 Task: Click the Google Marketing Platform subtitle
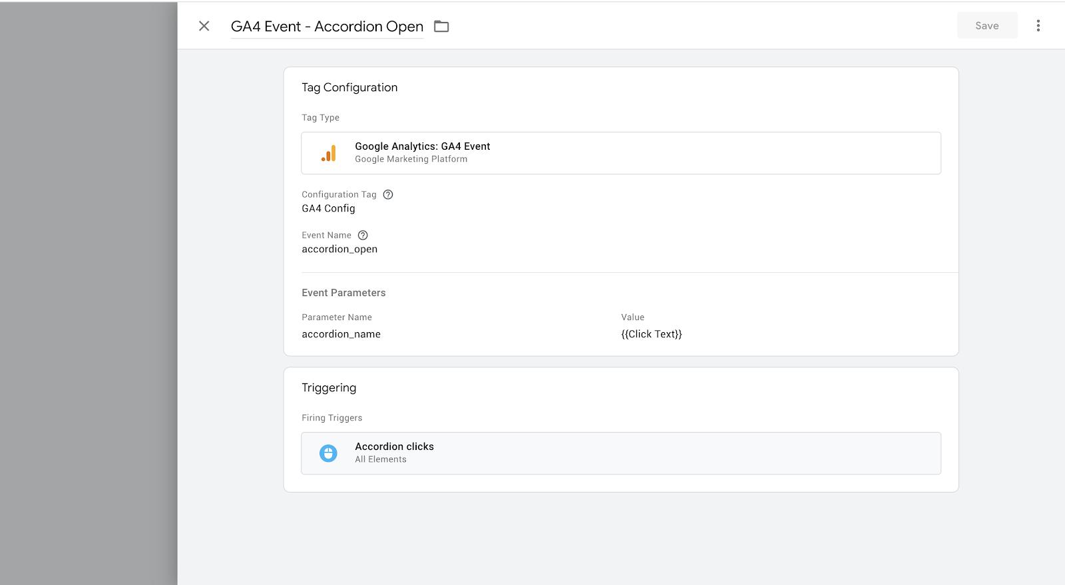point(411,159)
